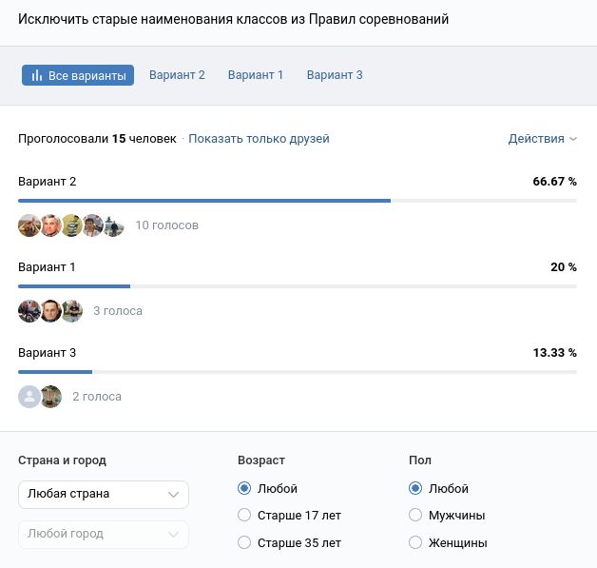Click second voter avatar under Вариант 3
The height and width of the screenshot is (568, 597).
(51, 397)
